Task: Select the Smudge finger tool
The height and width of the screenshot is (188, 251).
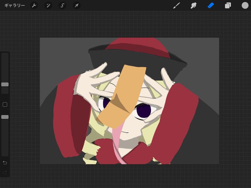Action: [193, 6]
